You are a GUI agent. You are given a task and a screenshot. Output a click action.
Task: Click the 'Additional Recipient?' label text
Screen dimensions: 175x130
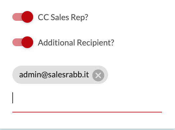(x=76, y=43)
